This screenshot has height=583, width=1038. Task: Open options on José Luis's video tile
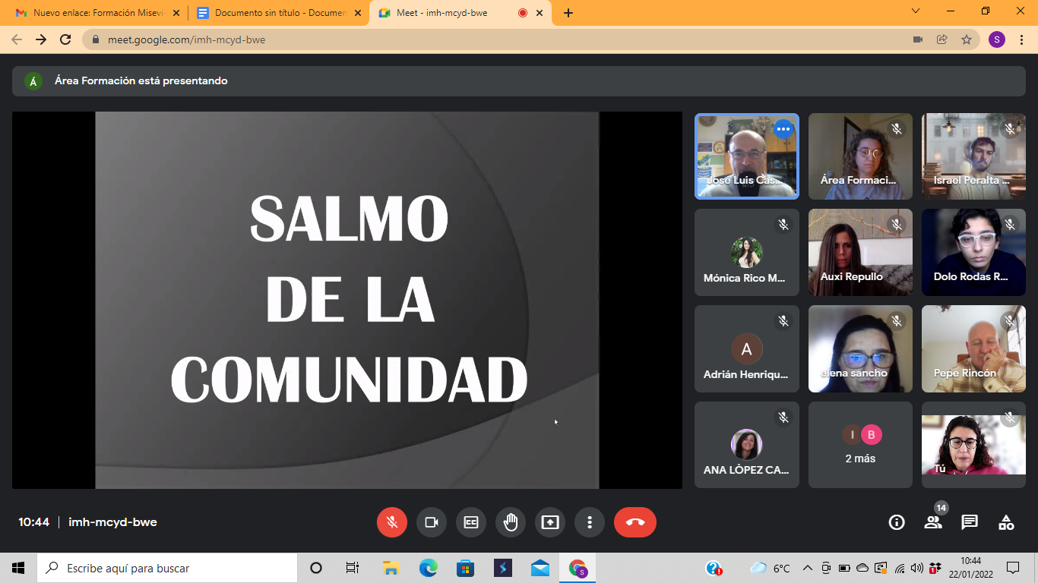[783, 129]
